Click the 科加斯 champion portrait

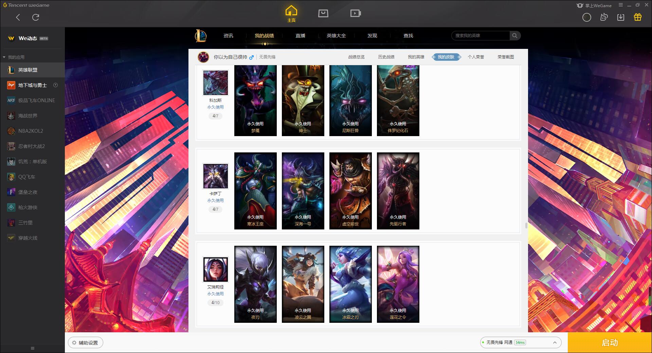pos(216,83)
